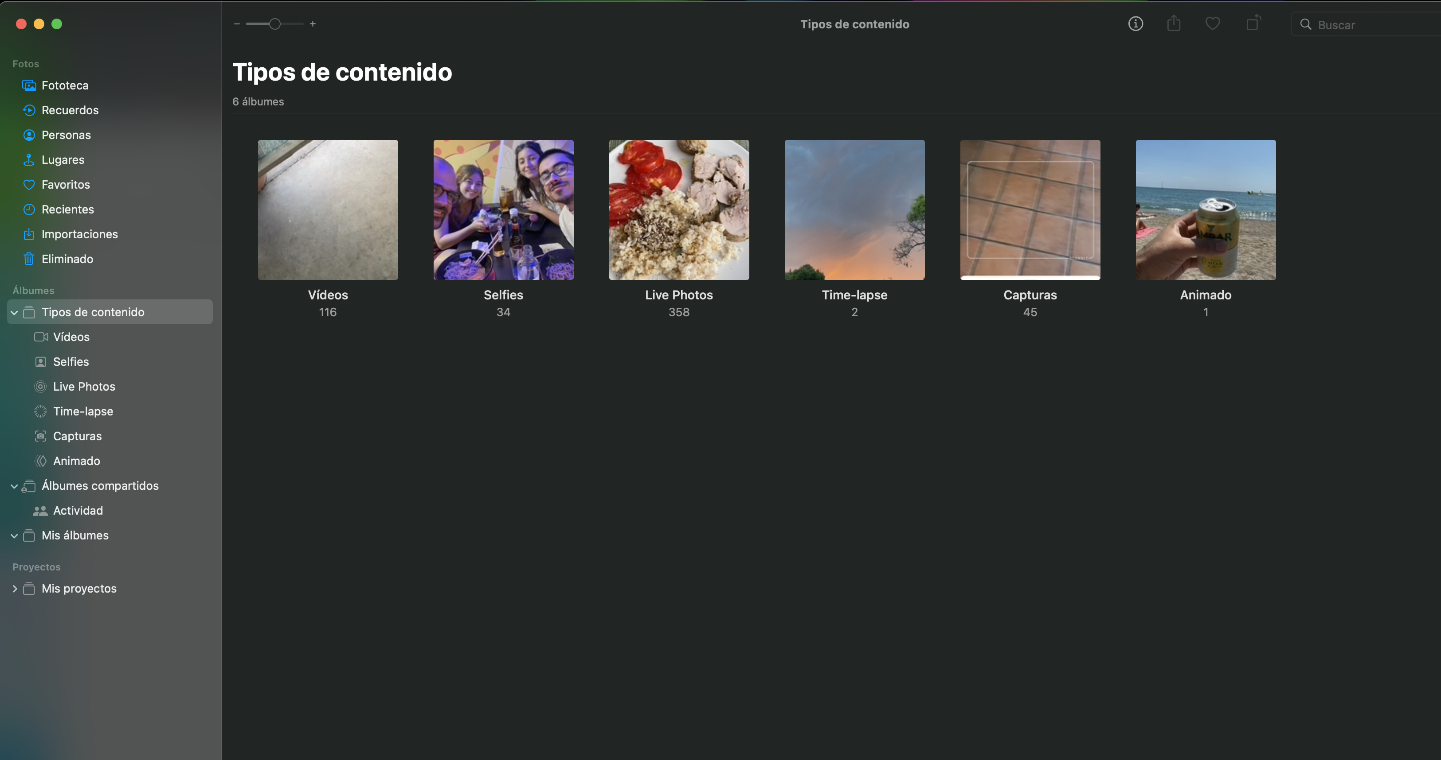Screen dimensions: 1441x760
Task: Open Recuerdos in the sidebar
Action: pyautogui.click(x=69, y=110)
